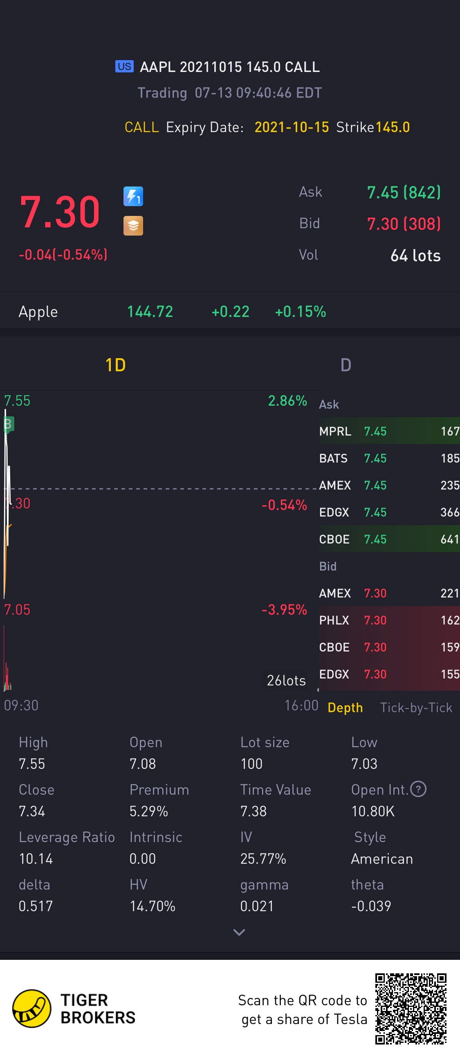Tap the CBOE ask row with 641
The image size is (460, 1058).
click(389, 539)
